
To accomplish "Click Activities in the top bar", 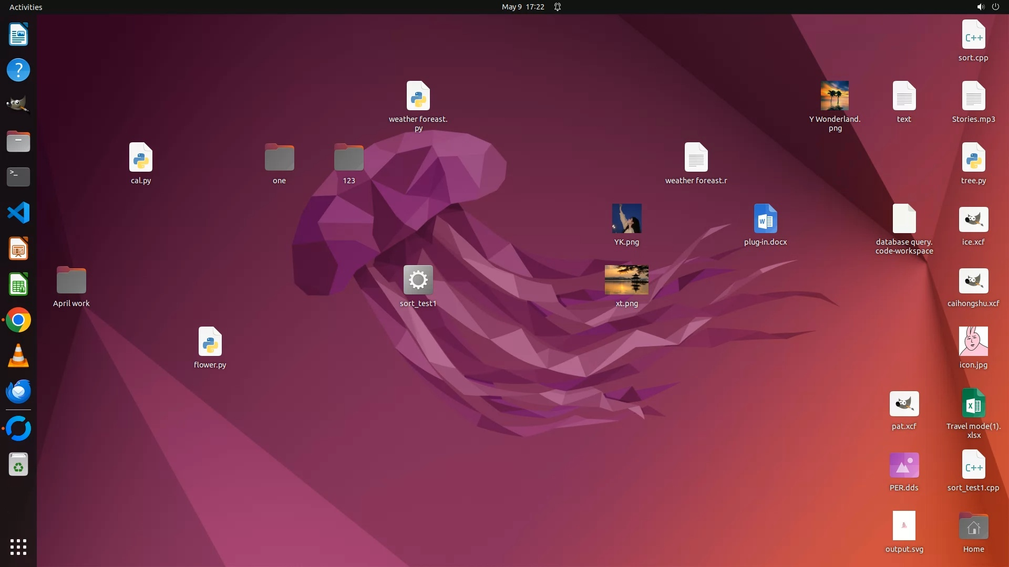I will pyautogui.click(x=26, y=7).
